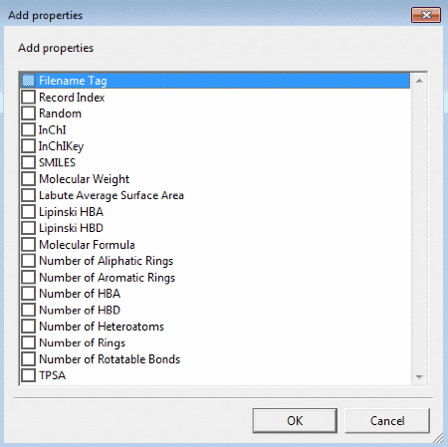Select the InChI checkbox
Screen dimensions: 448x447
click(28, 129)
